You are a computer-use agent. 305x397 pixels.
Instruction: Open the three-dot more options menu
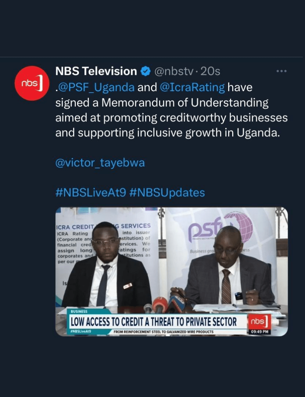[281, 71]
